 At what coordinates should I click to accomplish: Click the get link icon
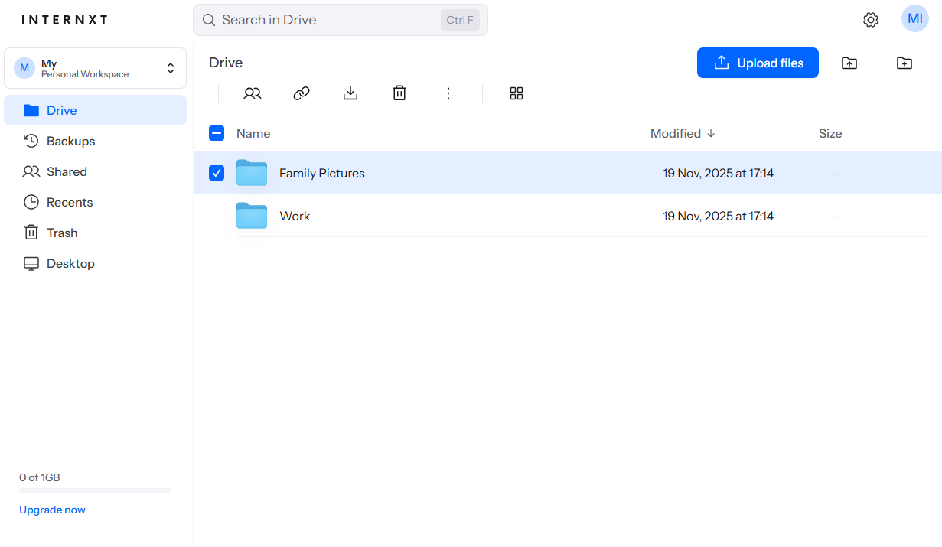click(301, 93)
